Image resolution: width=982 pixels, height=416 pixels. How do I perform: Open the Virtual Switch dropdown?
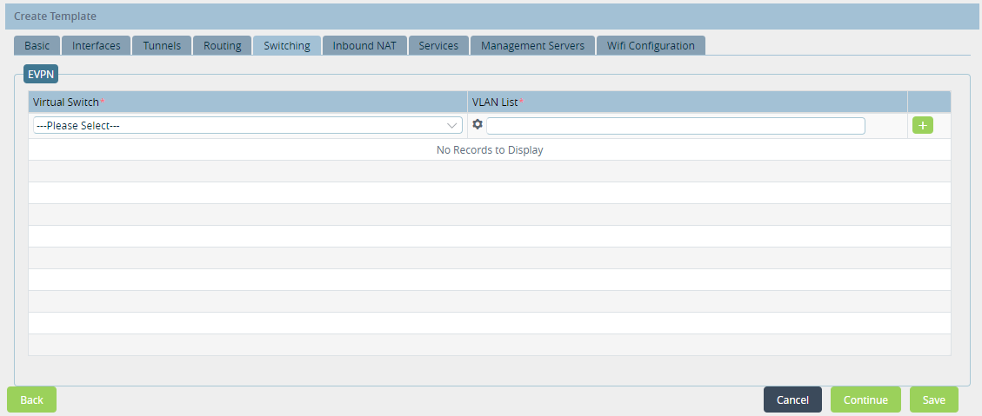247,126
